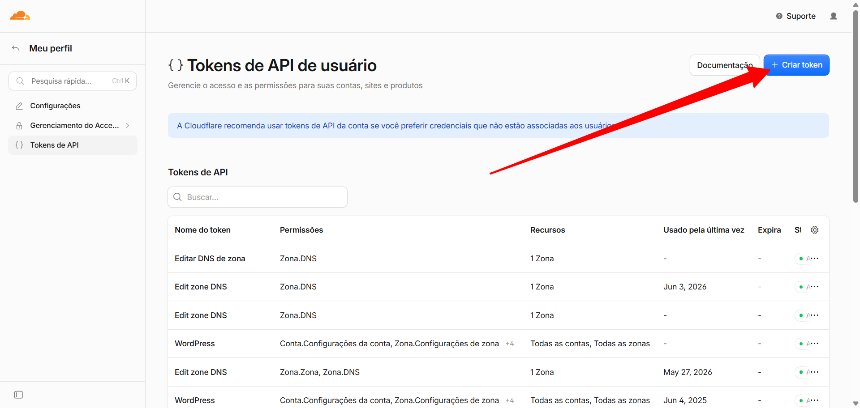Focus the Buscar token search field
This screenshot has width=860, height=408.
258,197
